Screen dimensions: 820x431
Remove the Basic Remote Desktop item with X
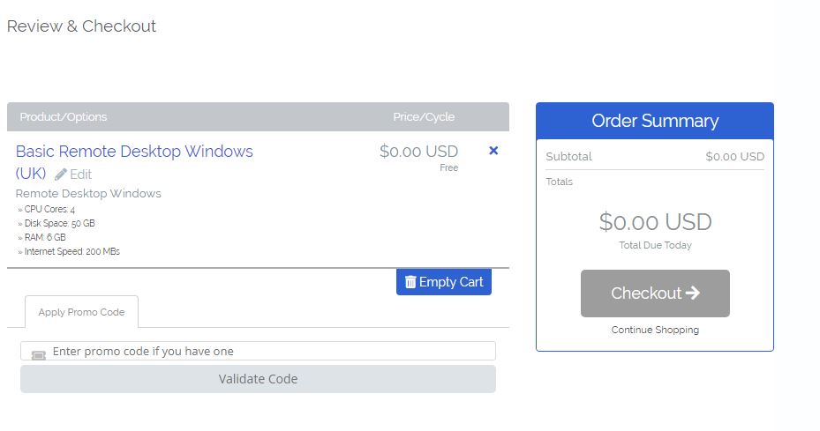pos(493,151)
